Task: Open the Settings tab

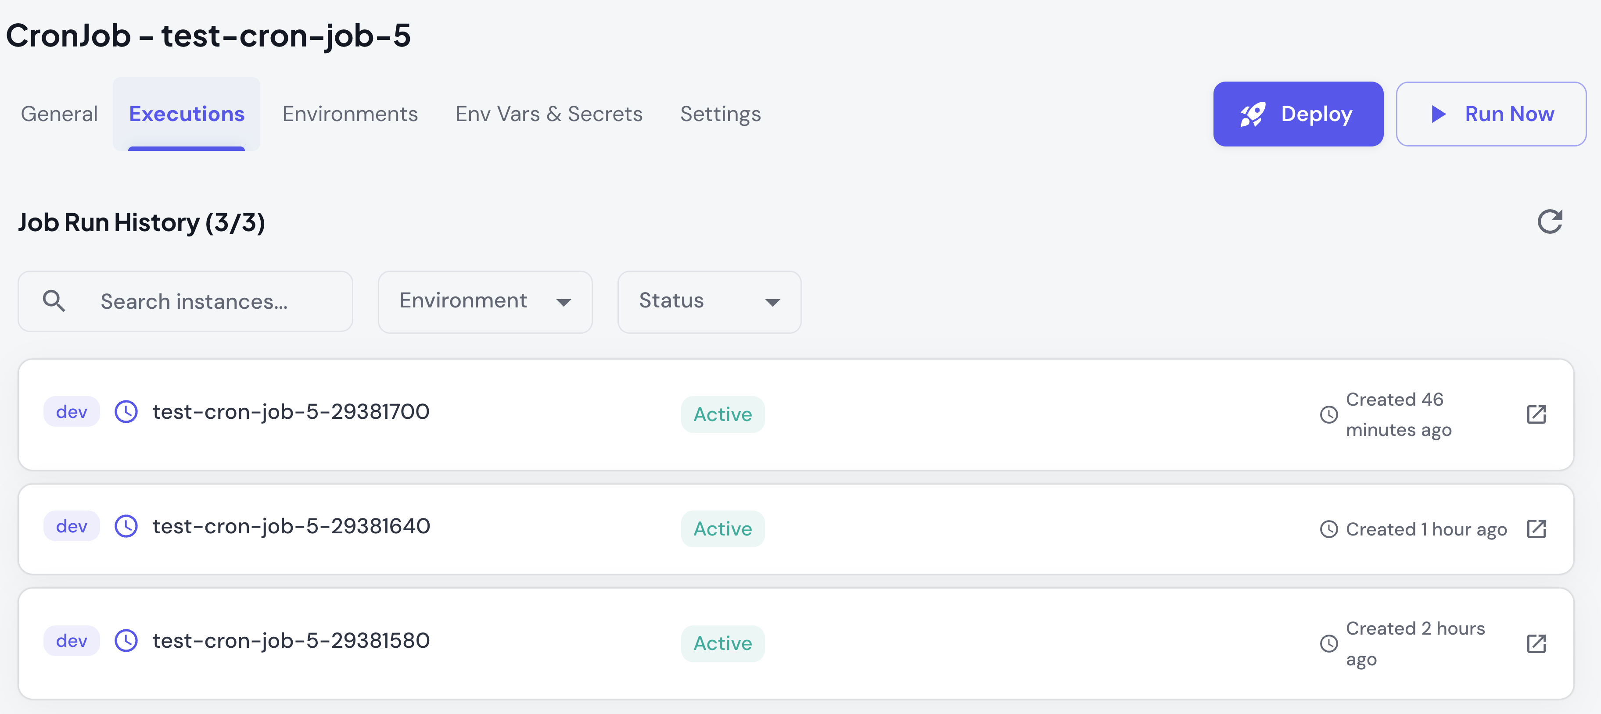Action: (720, 114)
